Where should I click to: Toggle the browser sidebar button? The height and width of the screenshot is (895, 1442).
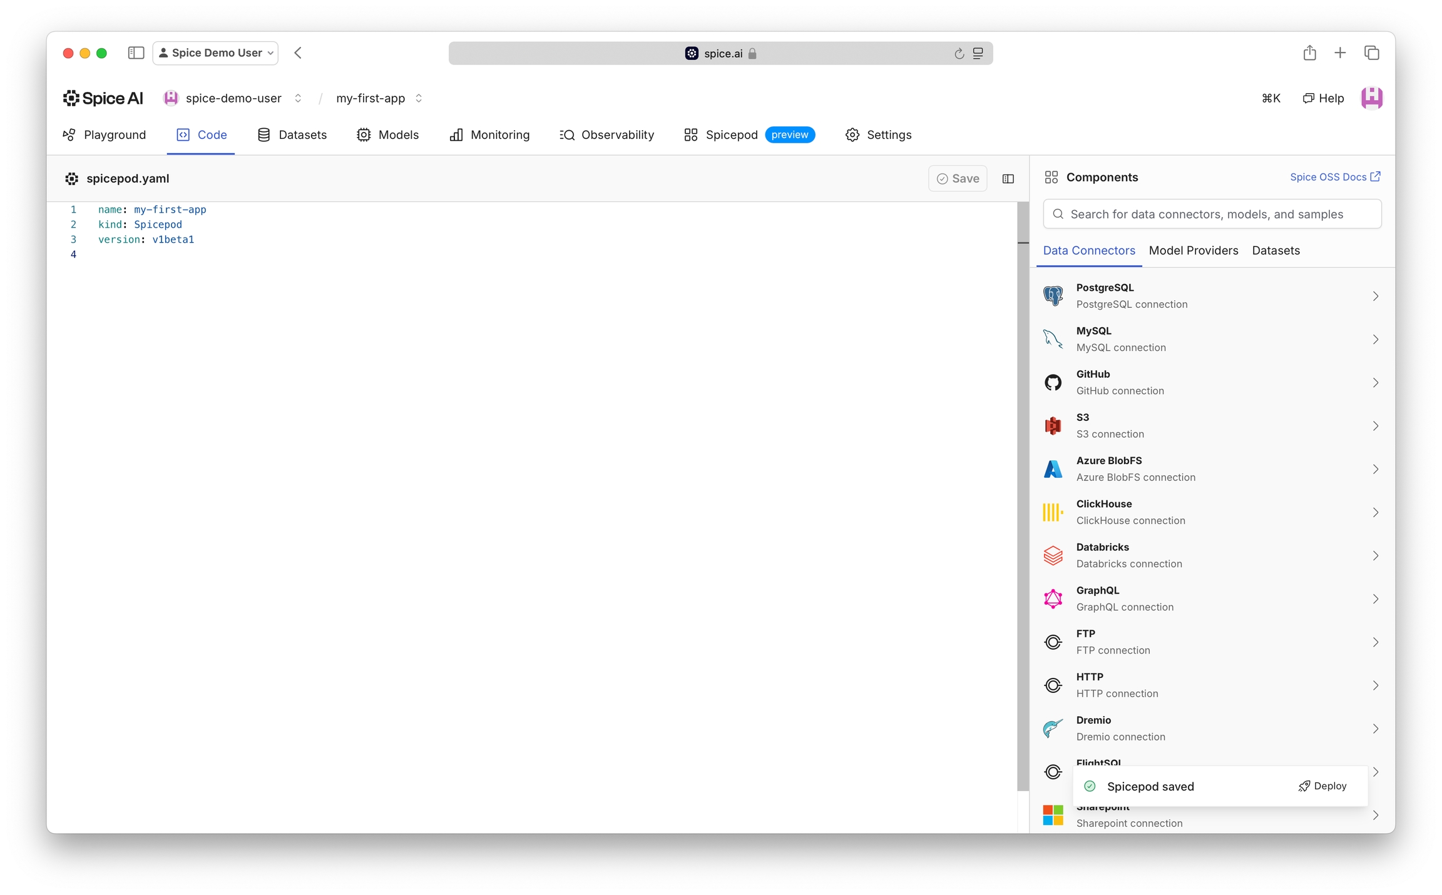[x=136, y=53]
